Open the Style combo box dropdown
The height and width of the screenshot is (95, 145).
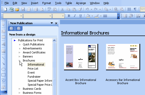tap(21, 16)
